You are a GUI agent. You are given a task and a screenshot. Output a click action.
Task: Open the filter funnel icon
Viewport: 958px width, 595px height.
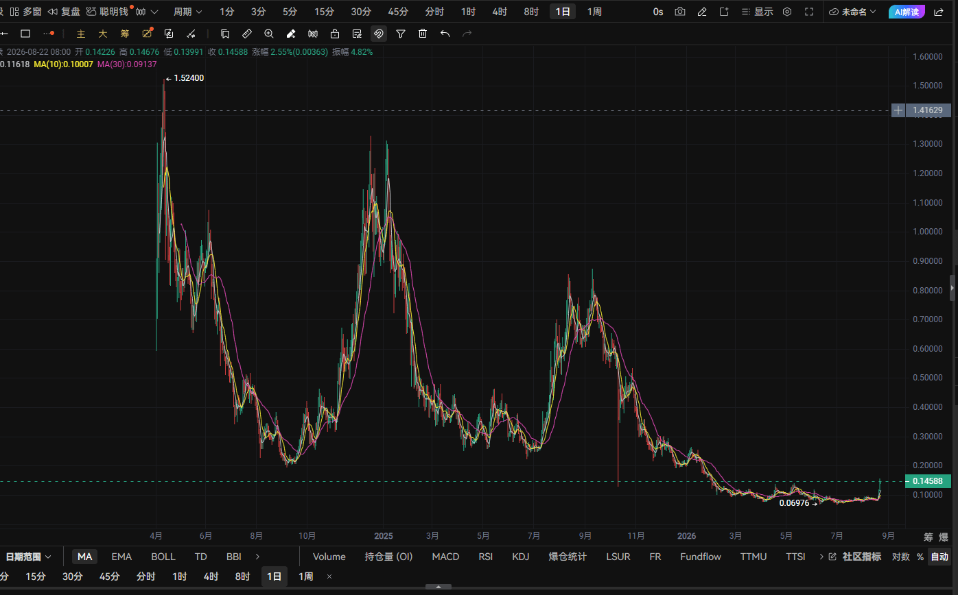(x=401, y=34)
